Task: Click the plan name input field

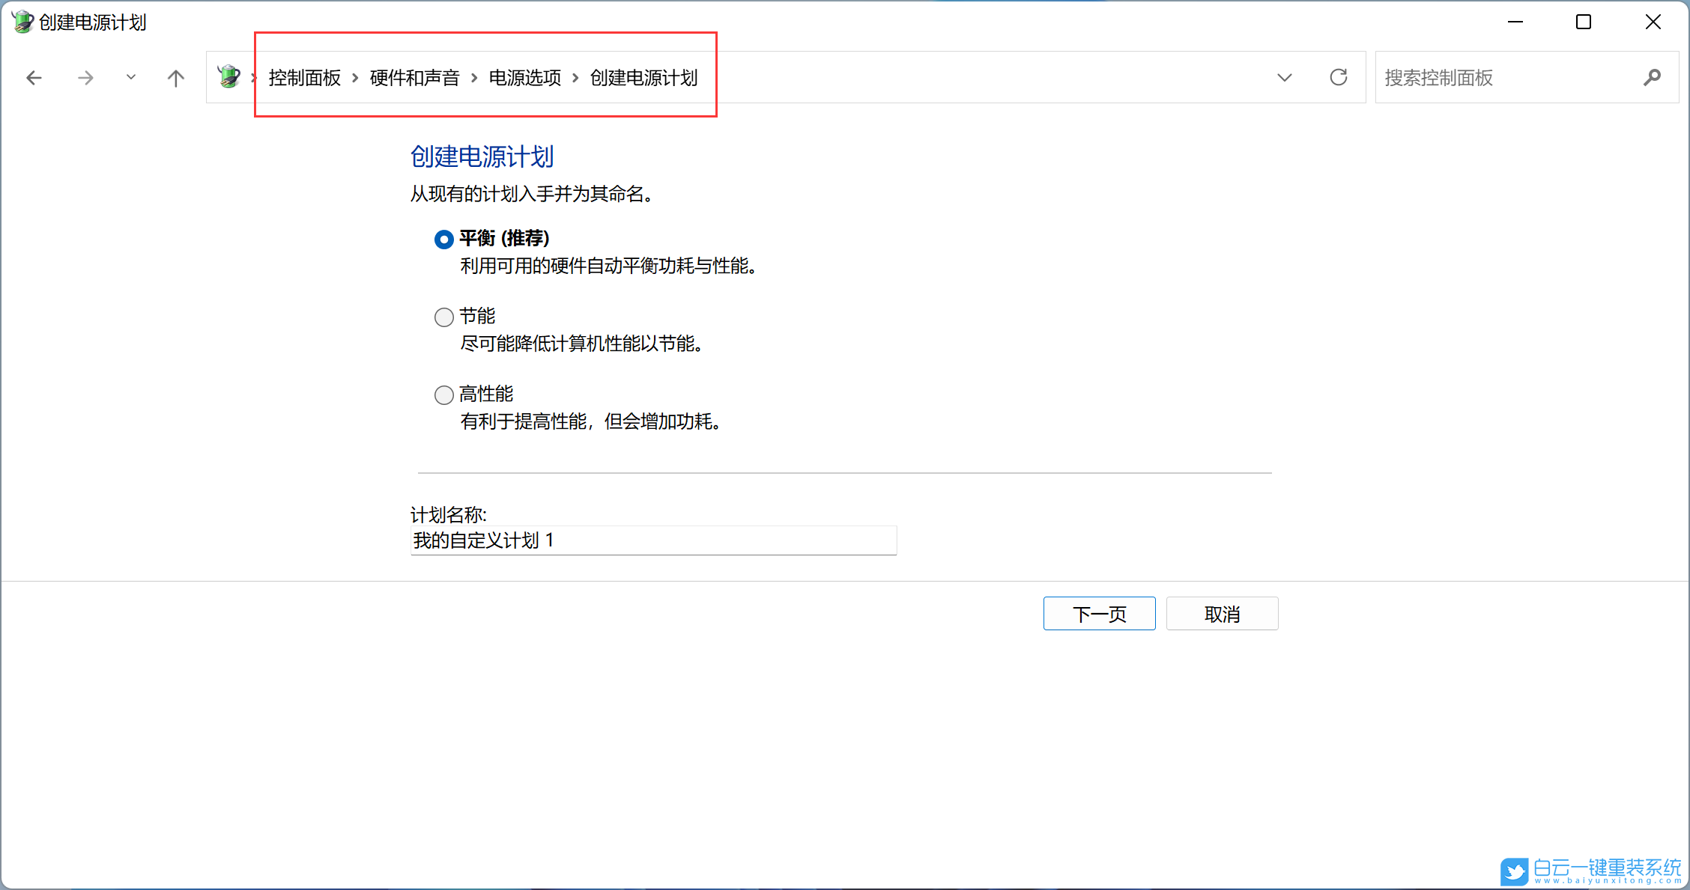Action: [652, 540]
